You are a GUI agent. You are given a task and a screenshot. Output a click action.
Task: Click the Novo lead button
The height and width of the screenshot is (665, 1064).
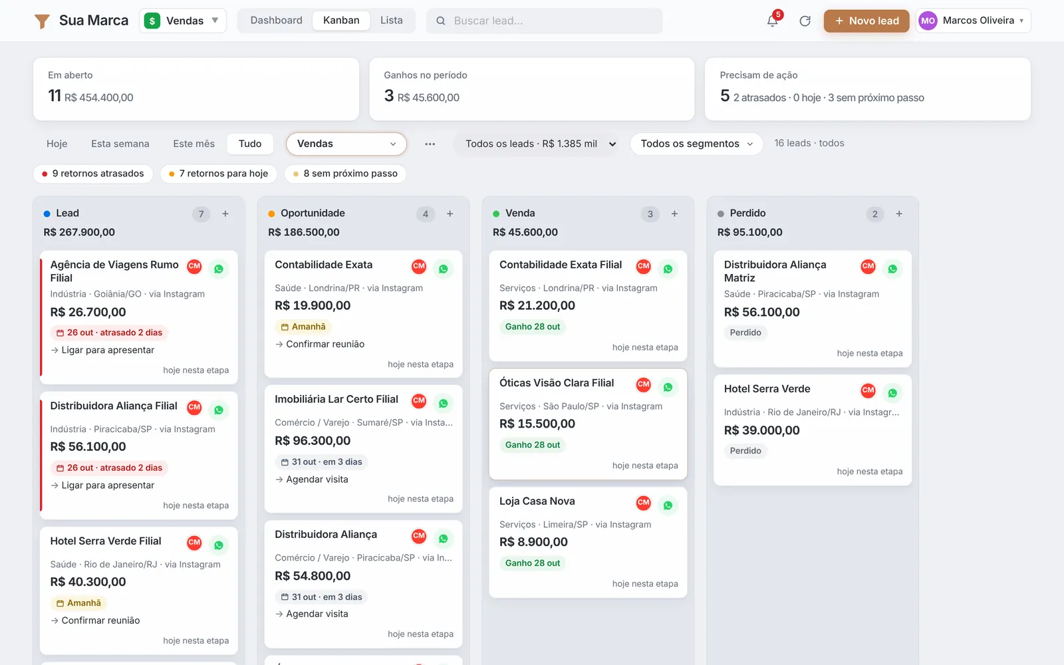click(x=866, y=21)
